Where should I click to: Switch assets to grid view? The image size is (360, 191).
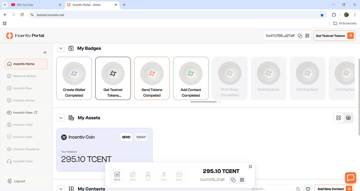tap(339, 118)
